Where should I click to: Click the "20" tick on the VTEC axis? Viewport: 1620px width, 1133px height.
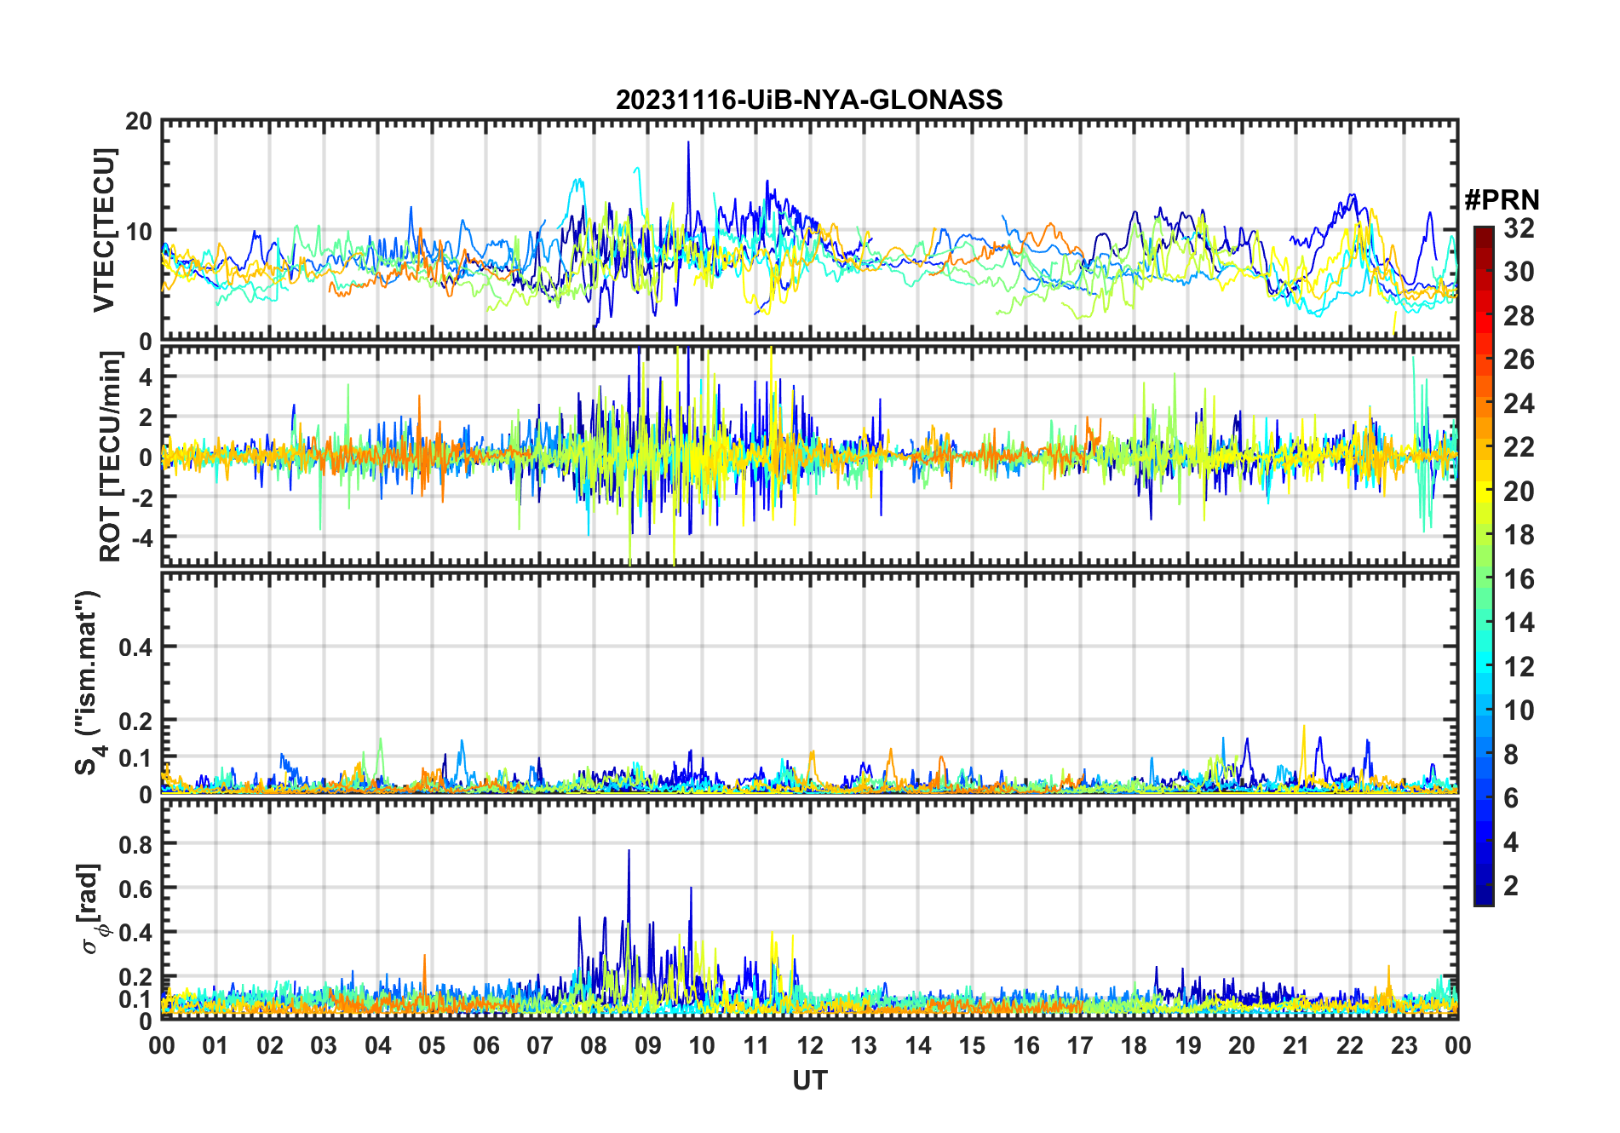tap(139, 121)
